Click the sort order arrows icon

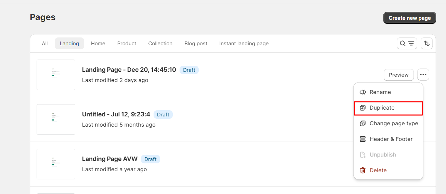(427, 44)
